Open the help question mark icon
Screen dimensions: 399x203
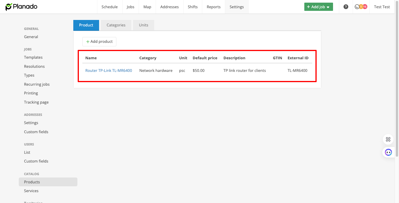coord(346,7)
